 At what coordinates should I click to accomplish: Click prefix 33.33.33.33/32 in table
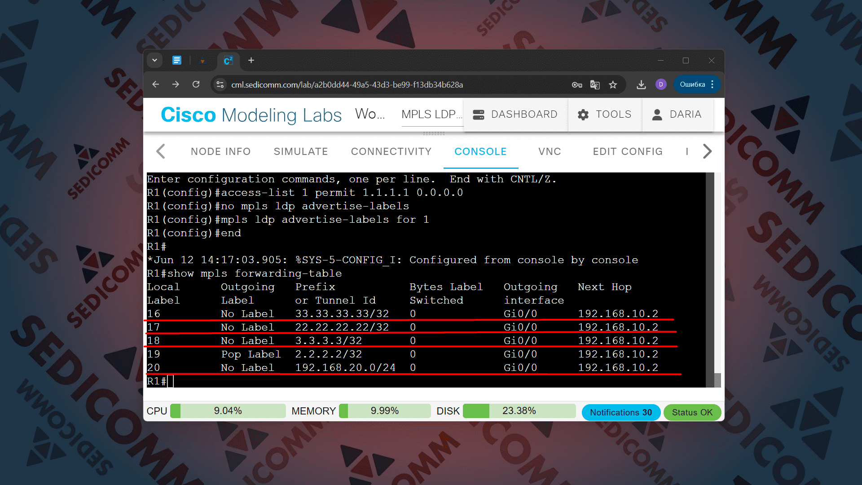coord(342,314)
